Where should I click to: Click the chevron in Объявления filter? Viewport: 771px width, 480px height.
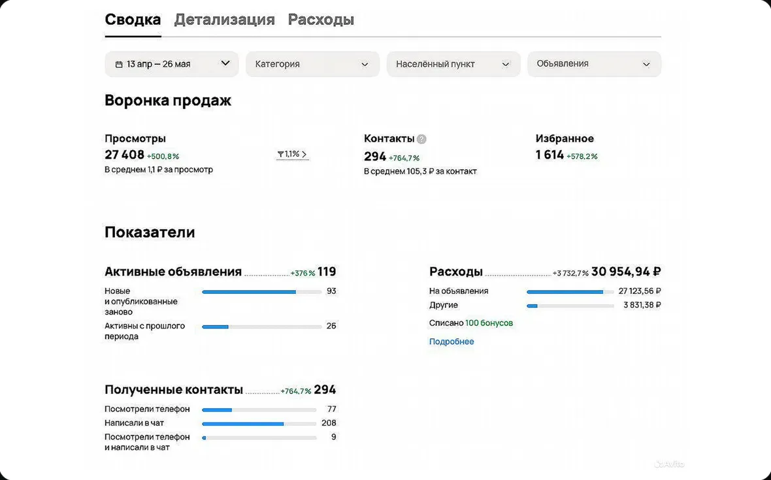click(x=646, y=65)
